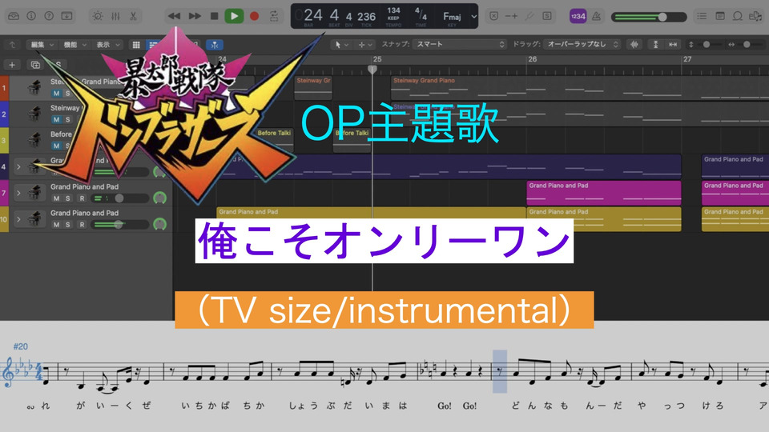Select the Steinway Grand Piano region after bar 25
Image resolution: width=769 pixels, height=432 pixels.
[580, 88]
